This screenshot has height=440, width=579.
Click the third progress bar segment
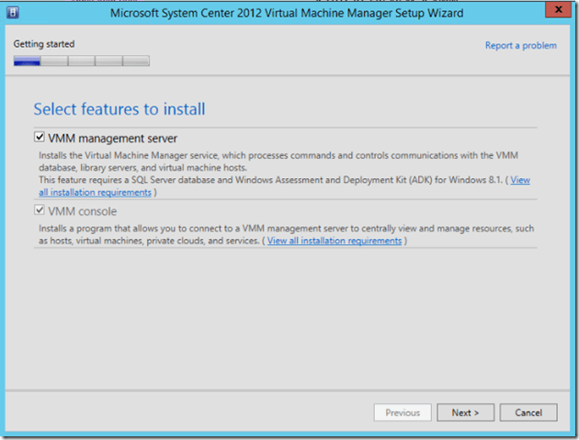click(82, 62)
